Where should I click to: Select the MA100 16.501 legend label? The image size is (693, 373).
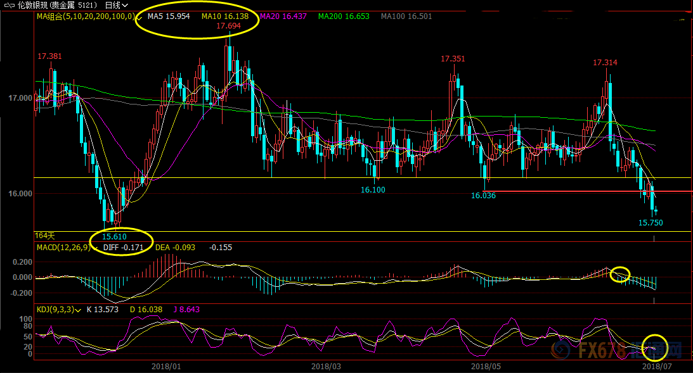tap(406, 16)
